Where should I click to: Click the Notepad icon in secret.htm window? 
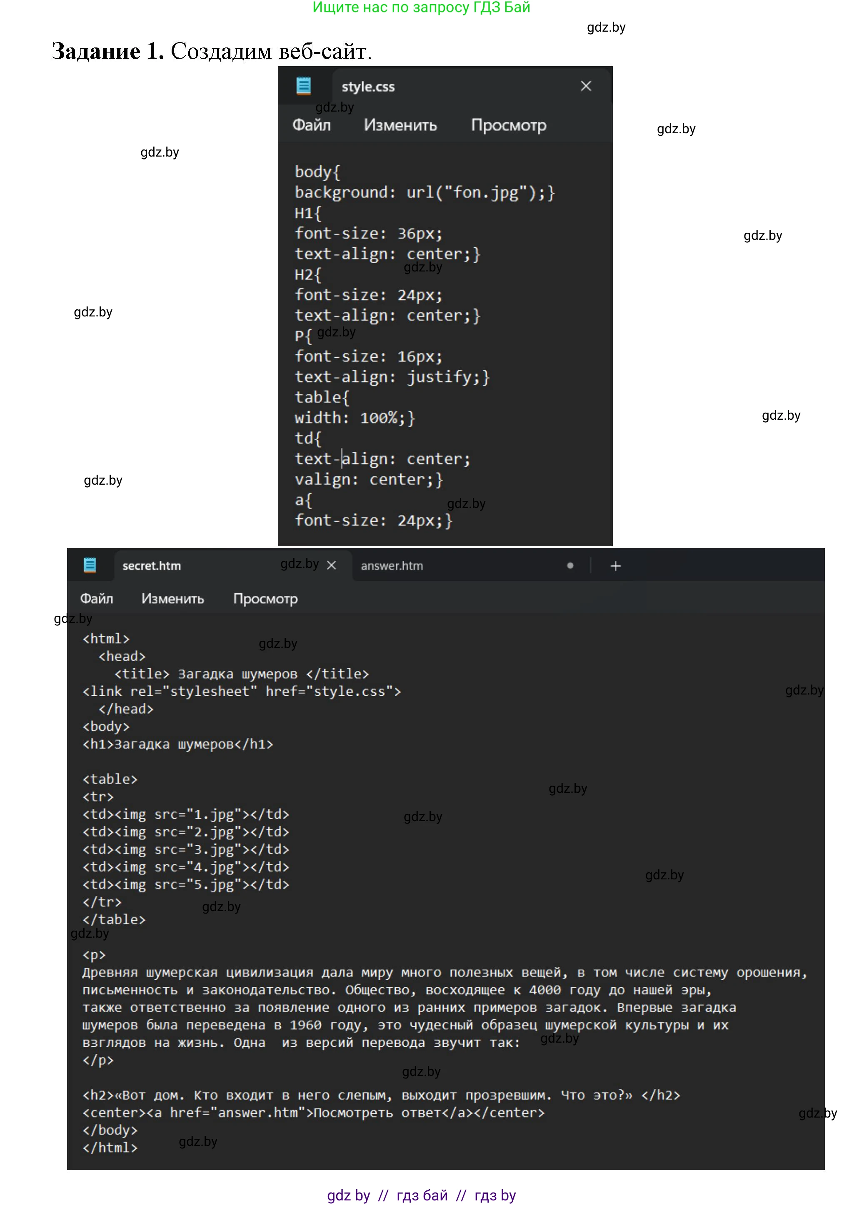click(x=90, y=565)
